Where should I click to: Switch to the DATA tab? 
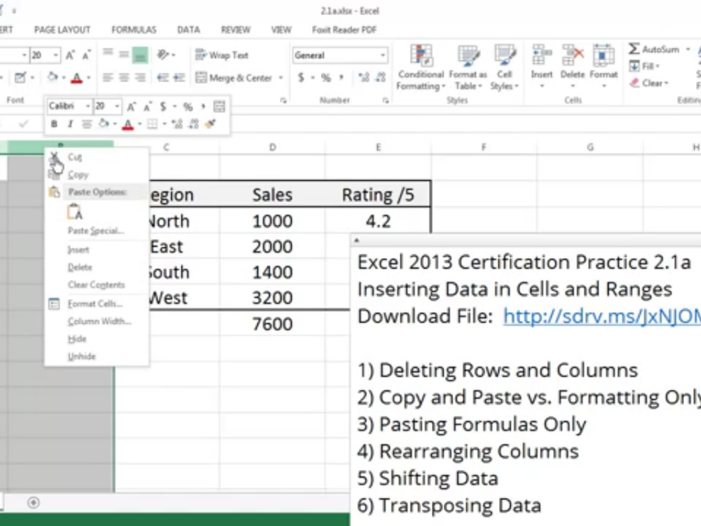189,30
